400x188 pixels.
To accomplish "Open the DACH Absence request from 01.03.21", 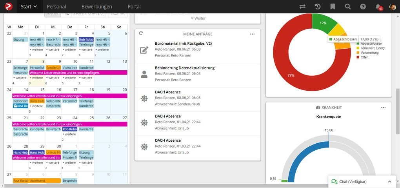I will [x=198, y=148].
